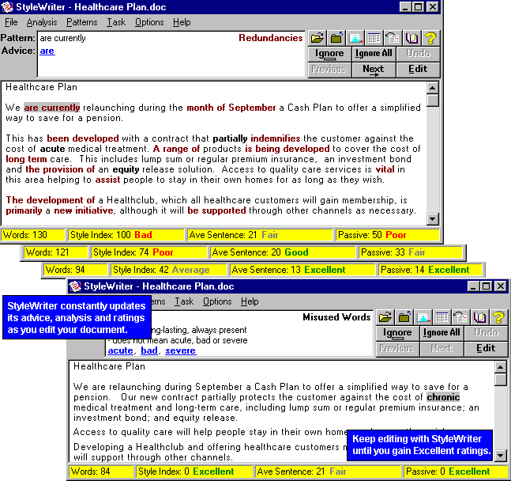511x481 pixels.
Task: Click the closed folder icon in top window
Action: click(x=336, y=38)
